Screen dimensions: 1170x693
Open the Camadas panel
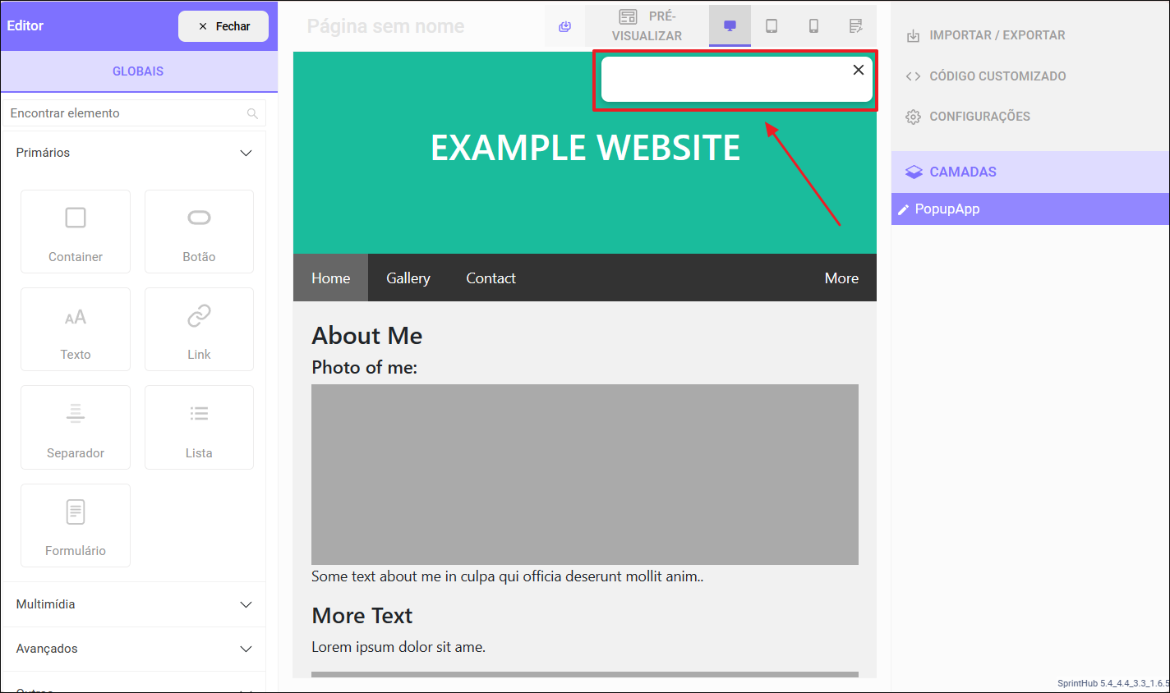click(962, 172)
